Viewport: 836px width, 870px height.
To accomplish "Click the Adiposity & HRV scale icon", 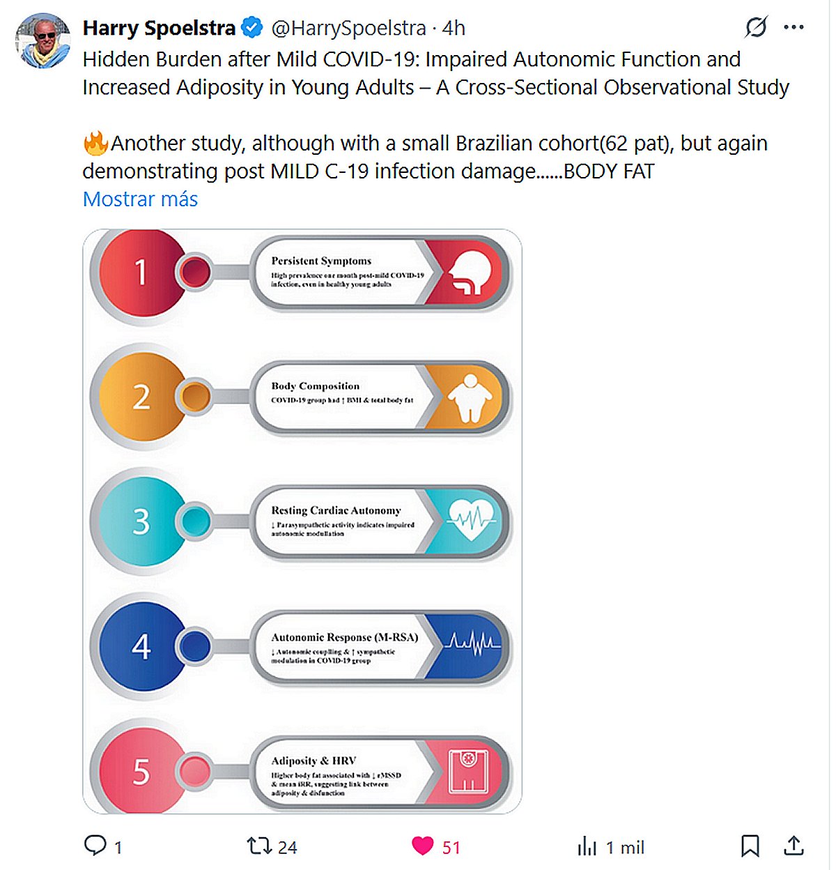I will point(468,771).
